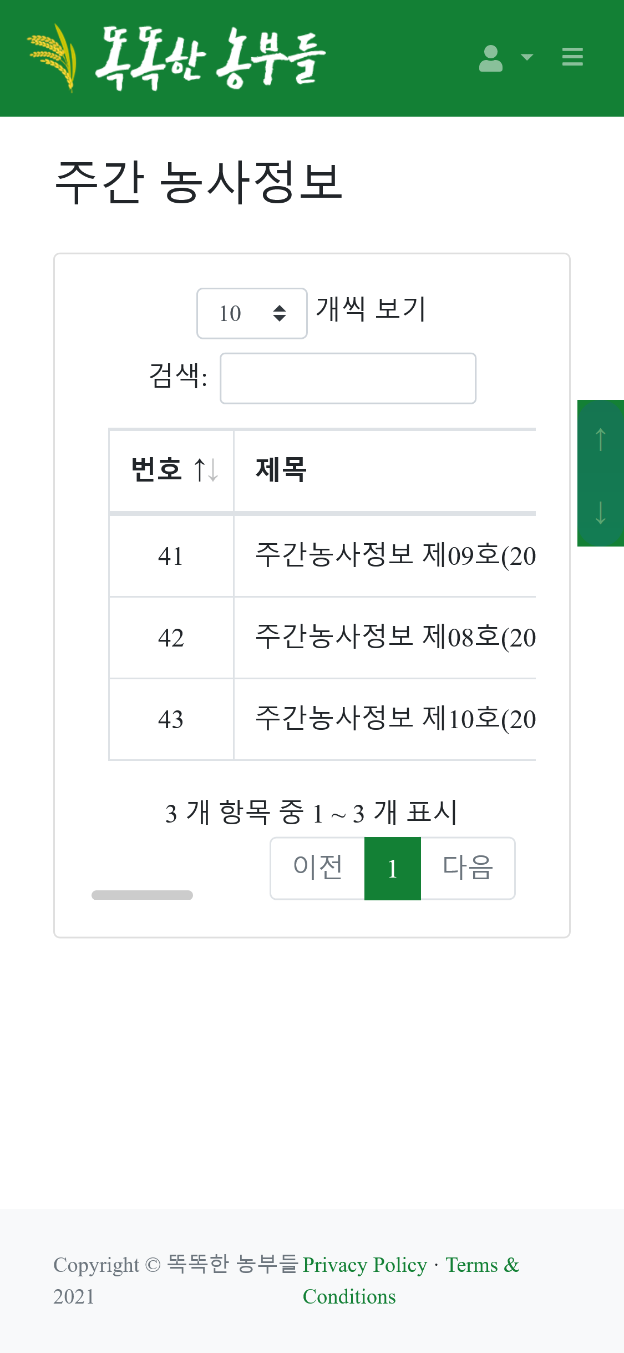Open 주간농사정보 제10호 article

pyautogui.click(x=395, y=719)
